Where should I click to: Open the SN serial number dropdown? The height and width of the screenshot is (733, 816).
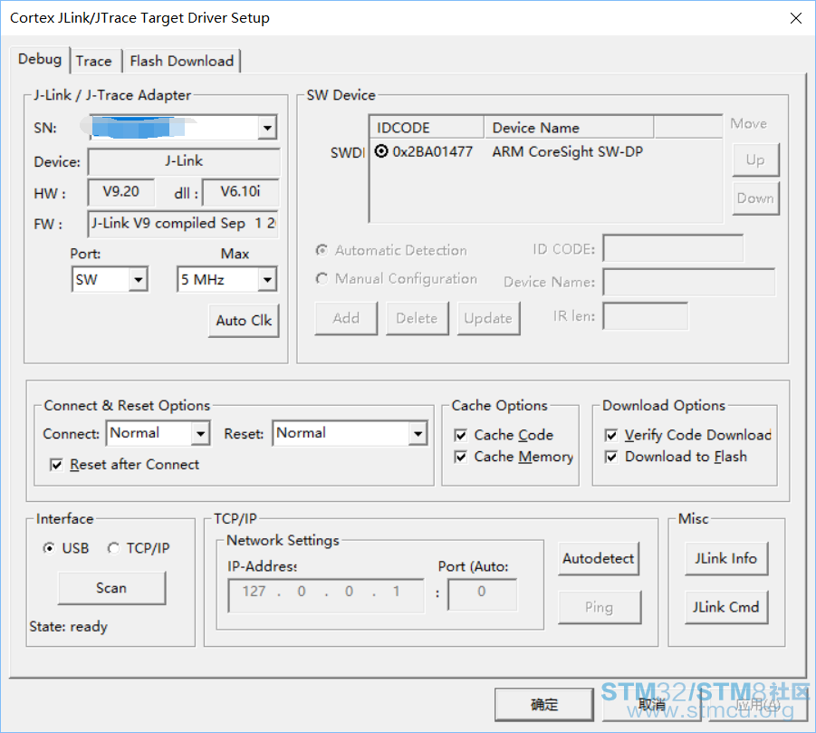(x=267, y=128)
